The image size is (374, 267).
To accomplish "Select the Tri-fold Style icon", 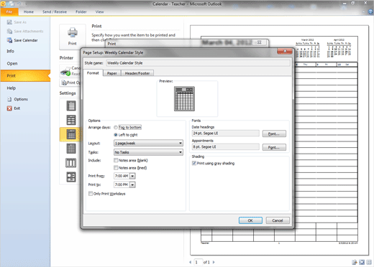I will [x=71, y=163].
